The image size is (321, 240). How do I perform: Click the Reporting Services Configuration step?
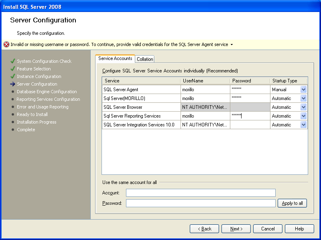(48, 99)
